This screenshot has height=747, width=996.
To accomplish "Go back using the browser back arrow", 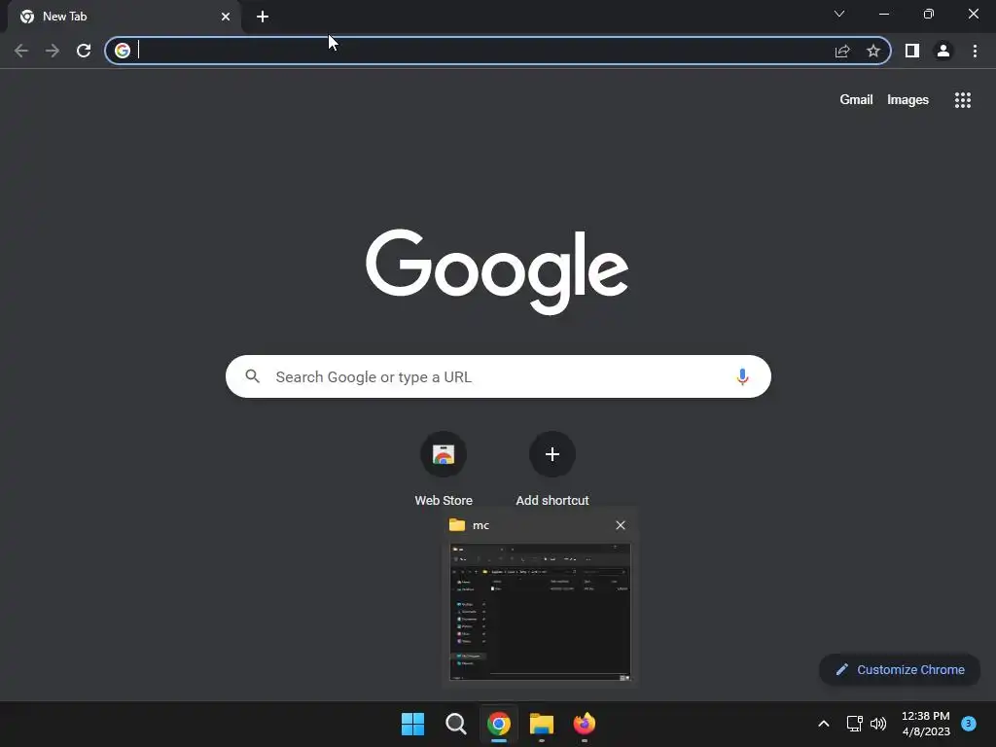I will point(21,51).
